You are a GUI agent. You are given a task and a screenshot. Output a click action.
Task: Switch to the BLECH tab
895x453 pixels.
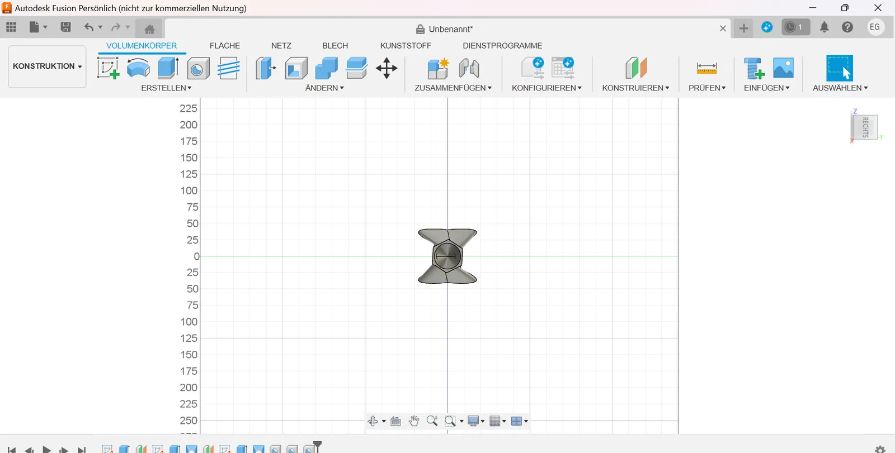coord(335,46)
